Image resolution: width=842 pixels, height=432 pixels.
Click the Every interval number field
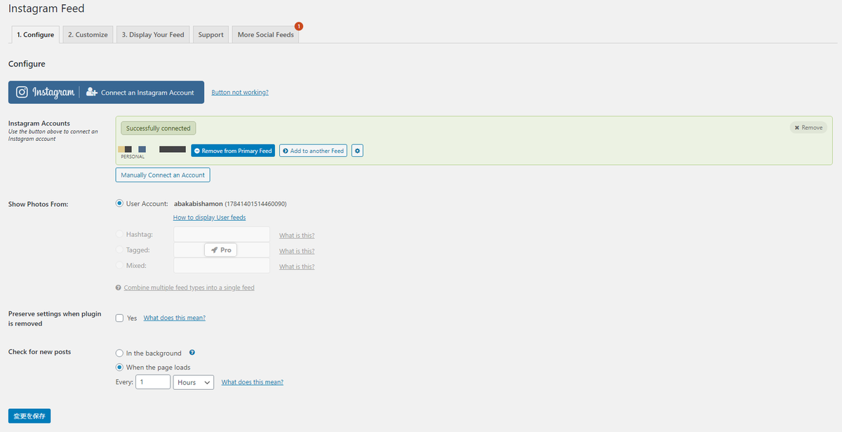pos(153,382)
